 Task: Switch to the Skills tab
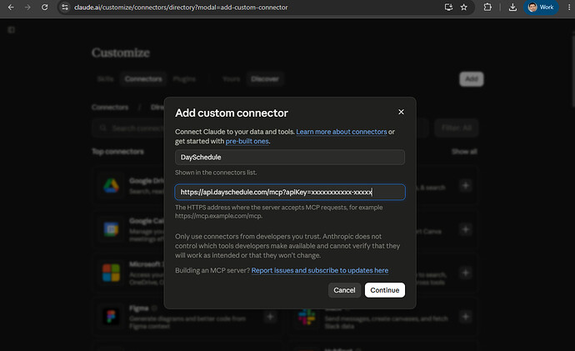(x=106, y=79)
